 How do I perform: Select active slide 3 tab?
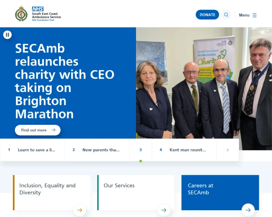click(141, 150)
